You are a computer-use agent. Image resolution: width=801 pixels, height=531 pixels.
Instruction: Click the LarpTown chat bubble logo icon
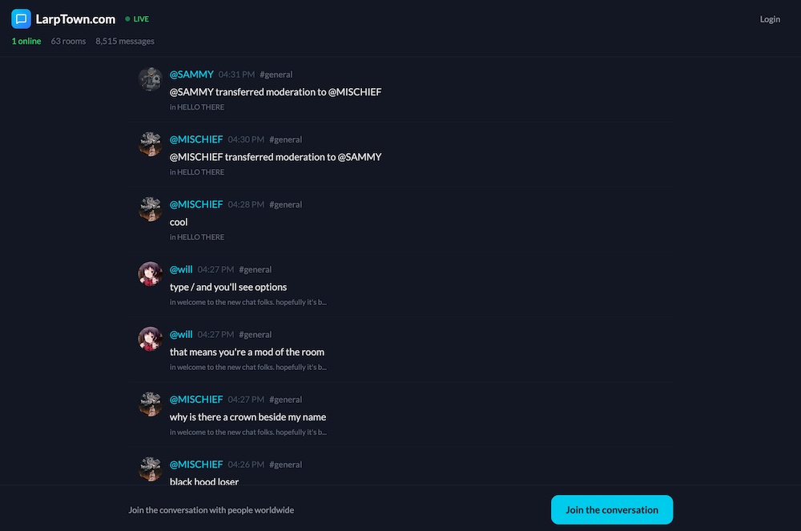tap(21, 19)
